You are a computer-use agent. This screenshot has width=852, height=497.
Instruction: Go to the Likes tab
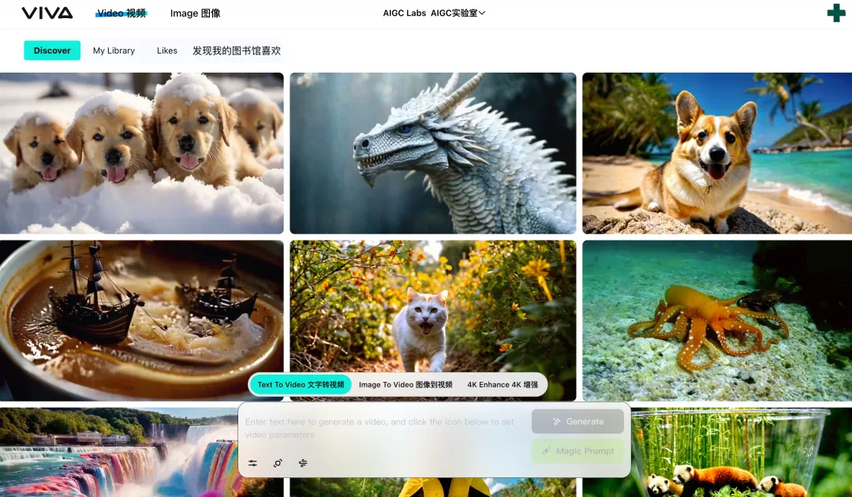pos(167,50)
